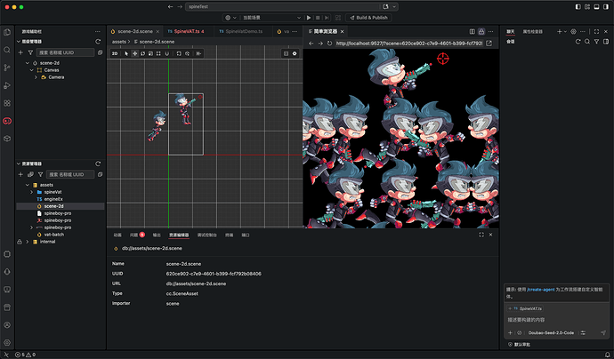This screenshot has width=614, height=359.
Task: Open the preview platform dropdown in top toolbar
Action: tap(230, 18)
